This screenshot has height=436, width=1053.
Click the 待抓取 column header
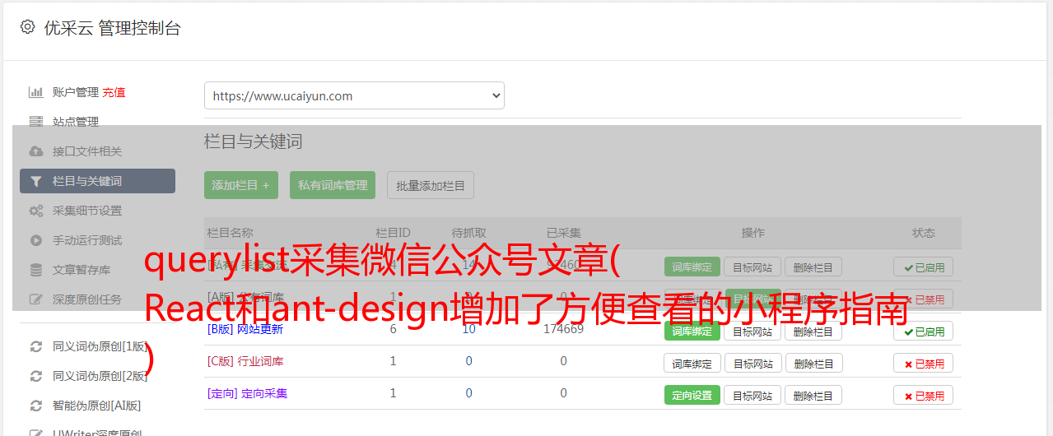point(468,233)
